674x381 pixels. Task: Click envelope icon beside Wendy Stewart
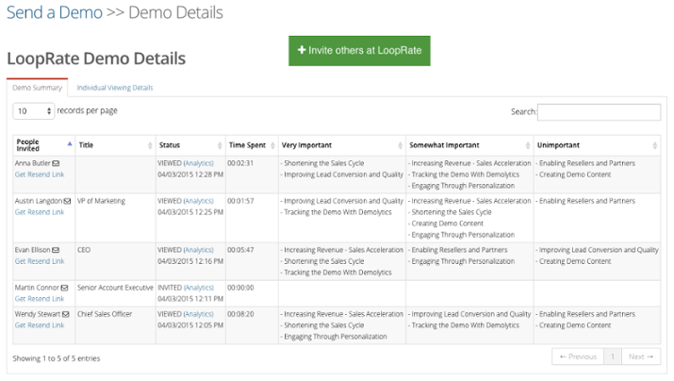[x=65, y=314]
